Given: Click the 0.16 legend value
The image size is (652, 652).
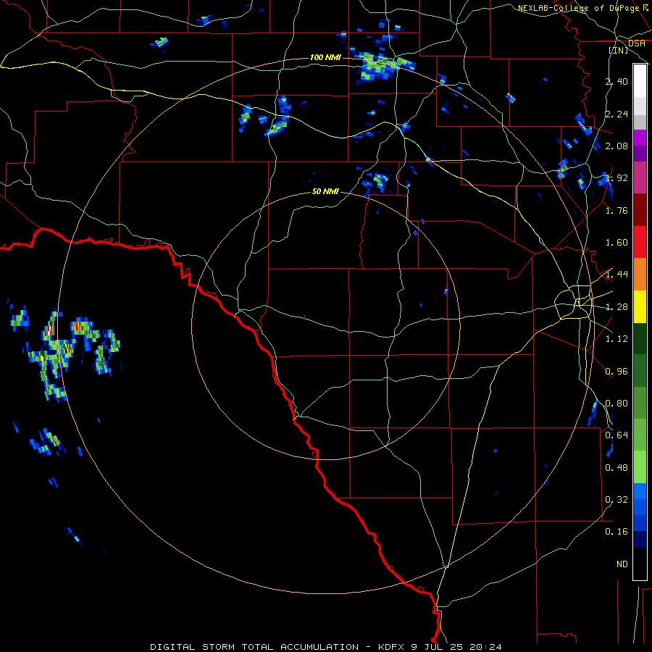Looking at the screenshot, I should (x=617, y=532).
